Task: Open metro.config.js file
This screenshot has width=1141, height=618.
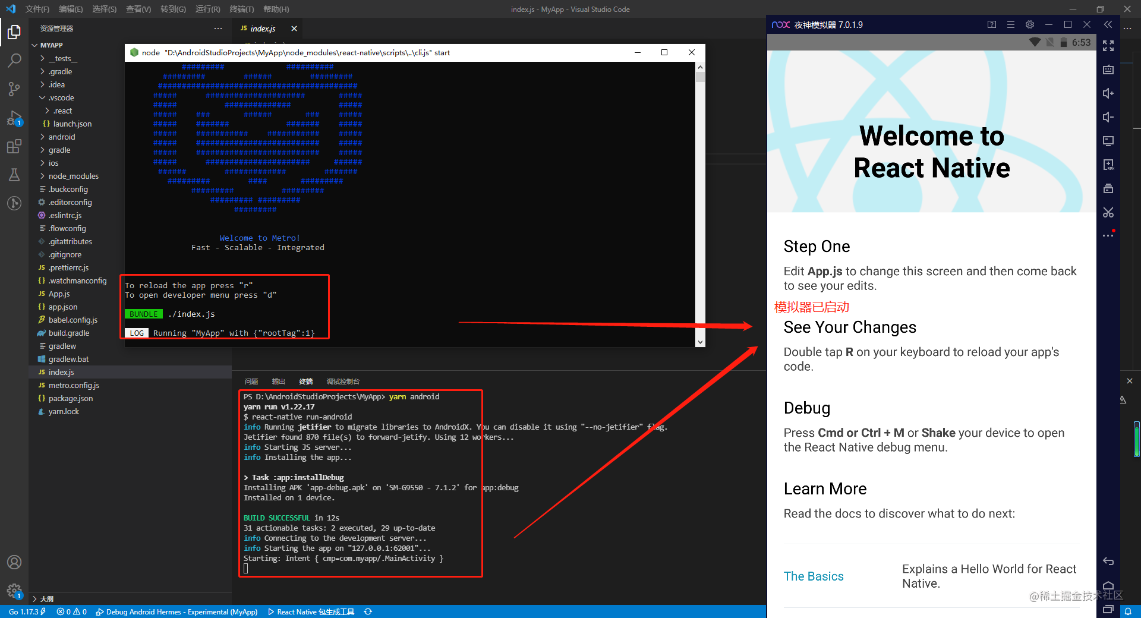Action: tap(74, 385)
